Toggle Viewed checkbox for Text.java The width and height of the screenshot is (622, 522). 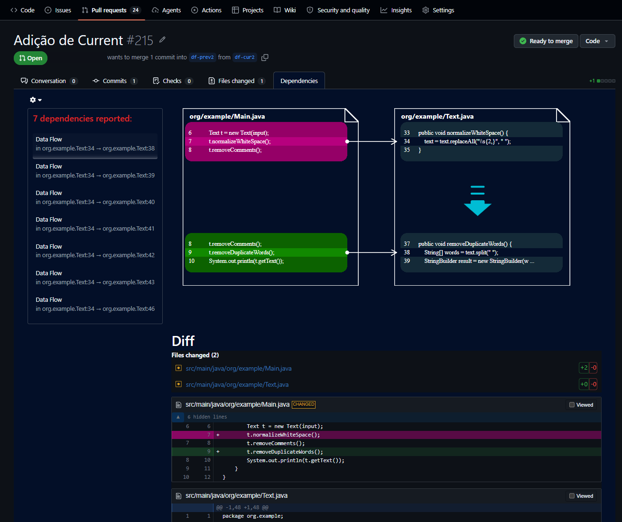[x=572, y=496]
